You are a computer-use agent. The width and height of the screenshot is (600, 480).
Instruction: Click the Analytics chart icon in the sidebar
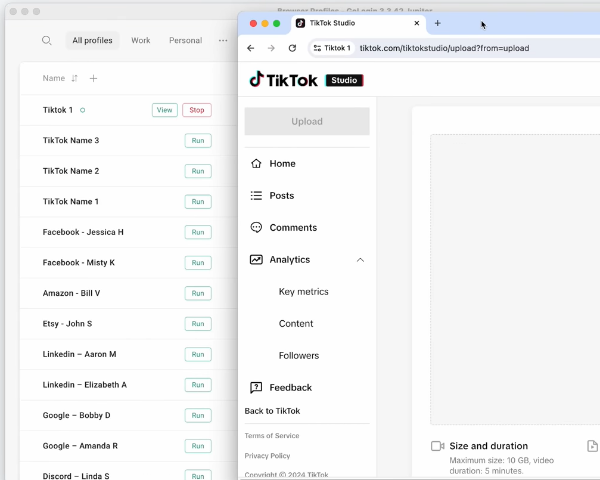pyautogui.click(x=256, y=260)
